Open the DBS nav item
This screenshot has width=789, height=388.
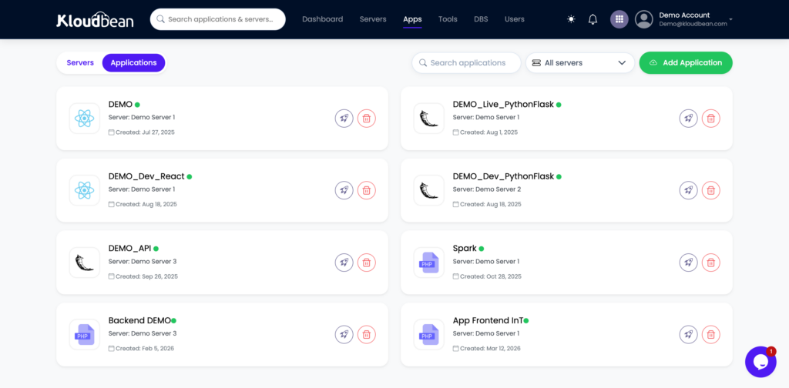[x=481, y=19]
